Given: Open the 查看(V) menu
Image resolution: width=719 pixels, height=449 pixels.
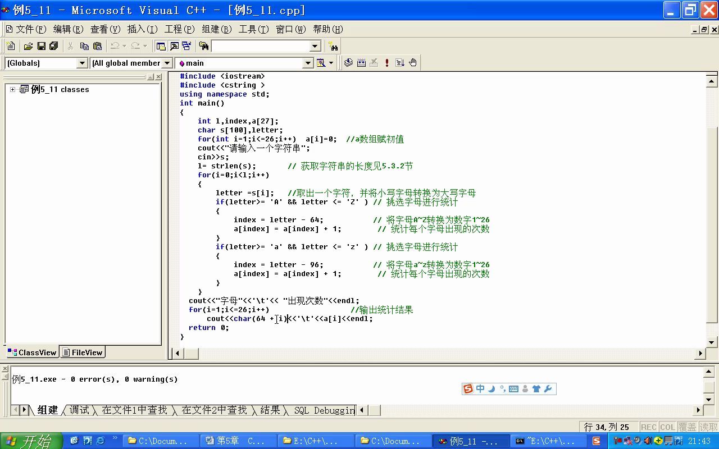Looking at the screenshot, I should point(106,29).
